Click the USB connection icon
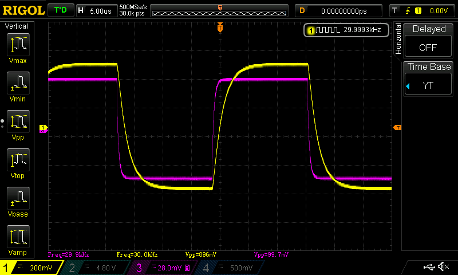The image size is (458, 275). pos(429,267)
